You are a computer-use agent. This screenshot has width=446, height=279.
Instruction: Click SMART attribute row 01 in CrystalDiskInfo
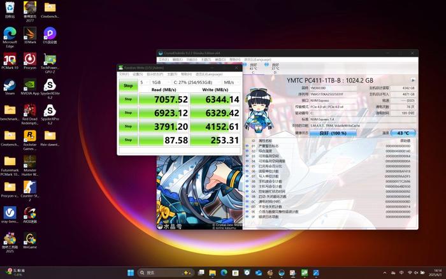point(330,146)
